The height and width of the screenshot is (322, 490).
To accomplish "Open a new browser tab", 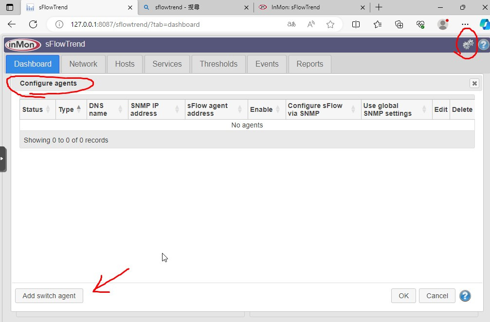I will [379, 7].
